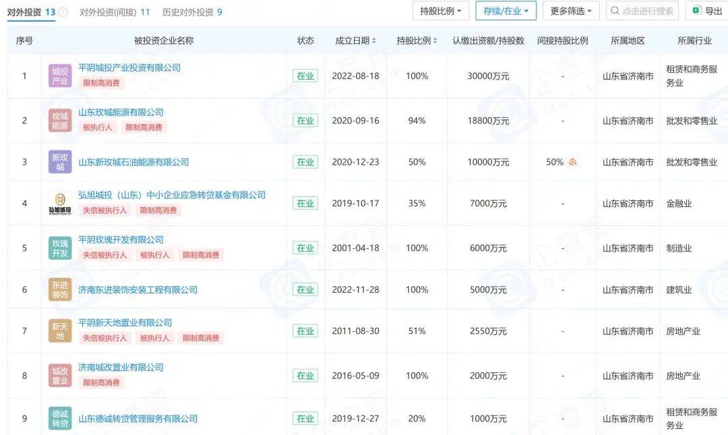
Task: Open 平阴新天地置业有限公司 link
Action: 125,322
